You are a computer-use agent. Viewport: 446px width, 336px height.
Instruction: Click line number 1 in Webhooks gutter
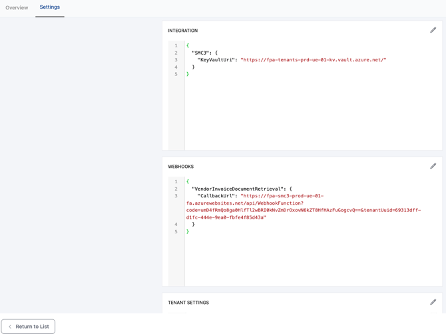(176, 181)
